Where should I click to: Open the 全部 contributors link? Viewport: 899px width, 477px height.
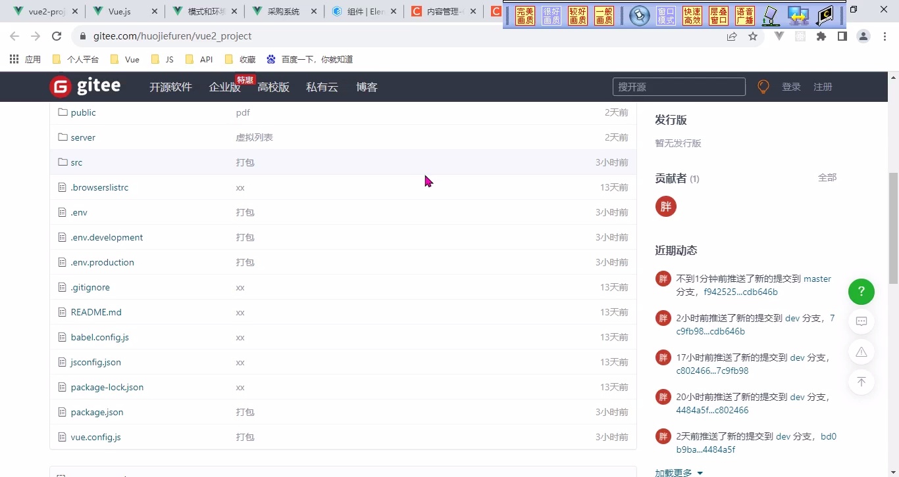[827, 177]
